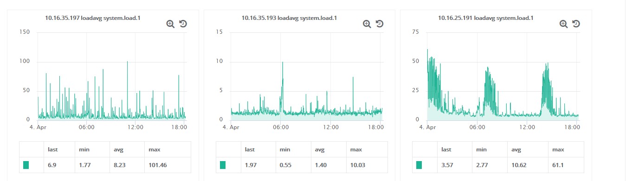This screenshot has width=626, height=181.
Task: Click the avg value 1.40 cell
Action: point(328,165)
